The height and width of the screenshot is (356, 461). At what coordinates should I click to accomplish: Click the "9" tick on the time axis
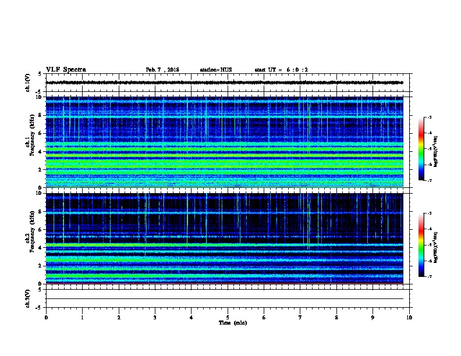click(373, 318)
